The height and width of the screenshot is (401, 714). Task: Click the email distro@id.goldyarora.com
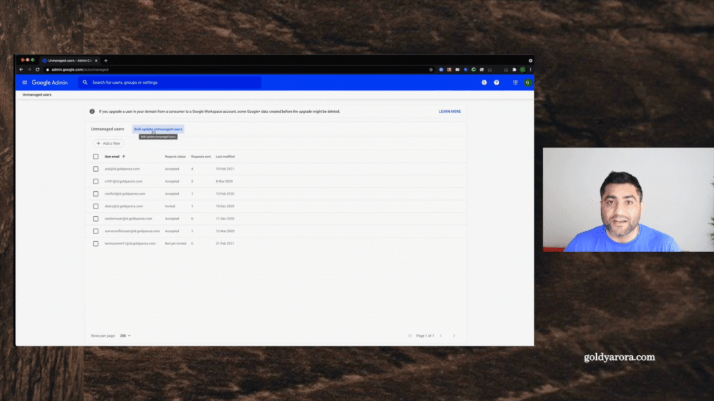(123, 206)
